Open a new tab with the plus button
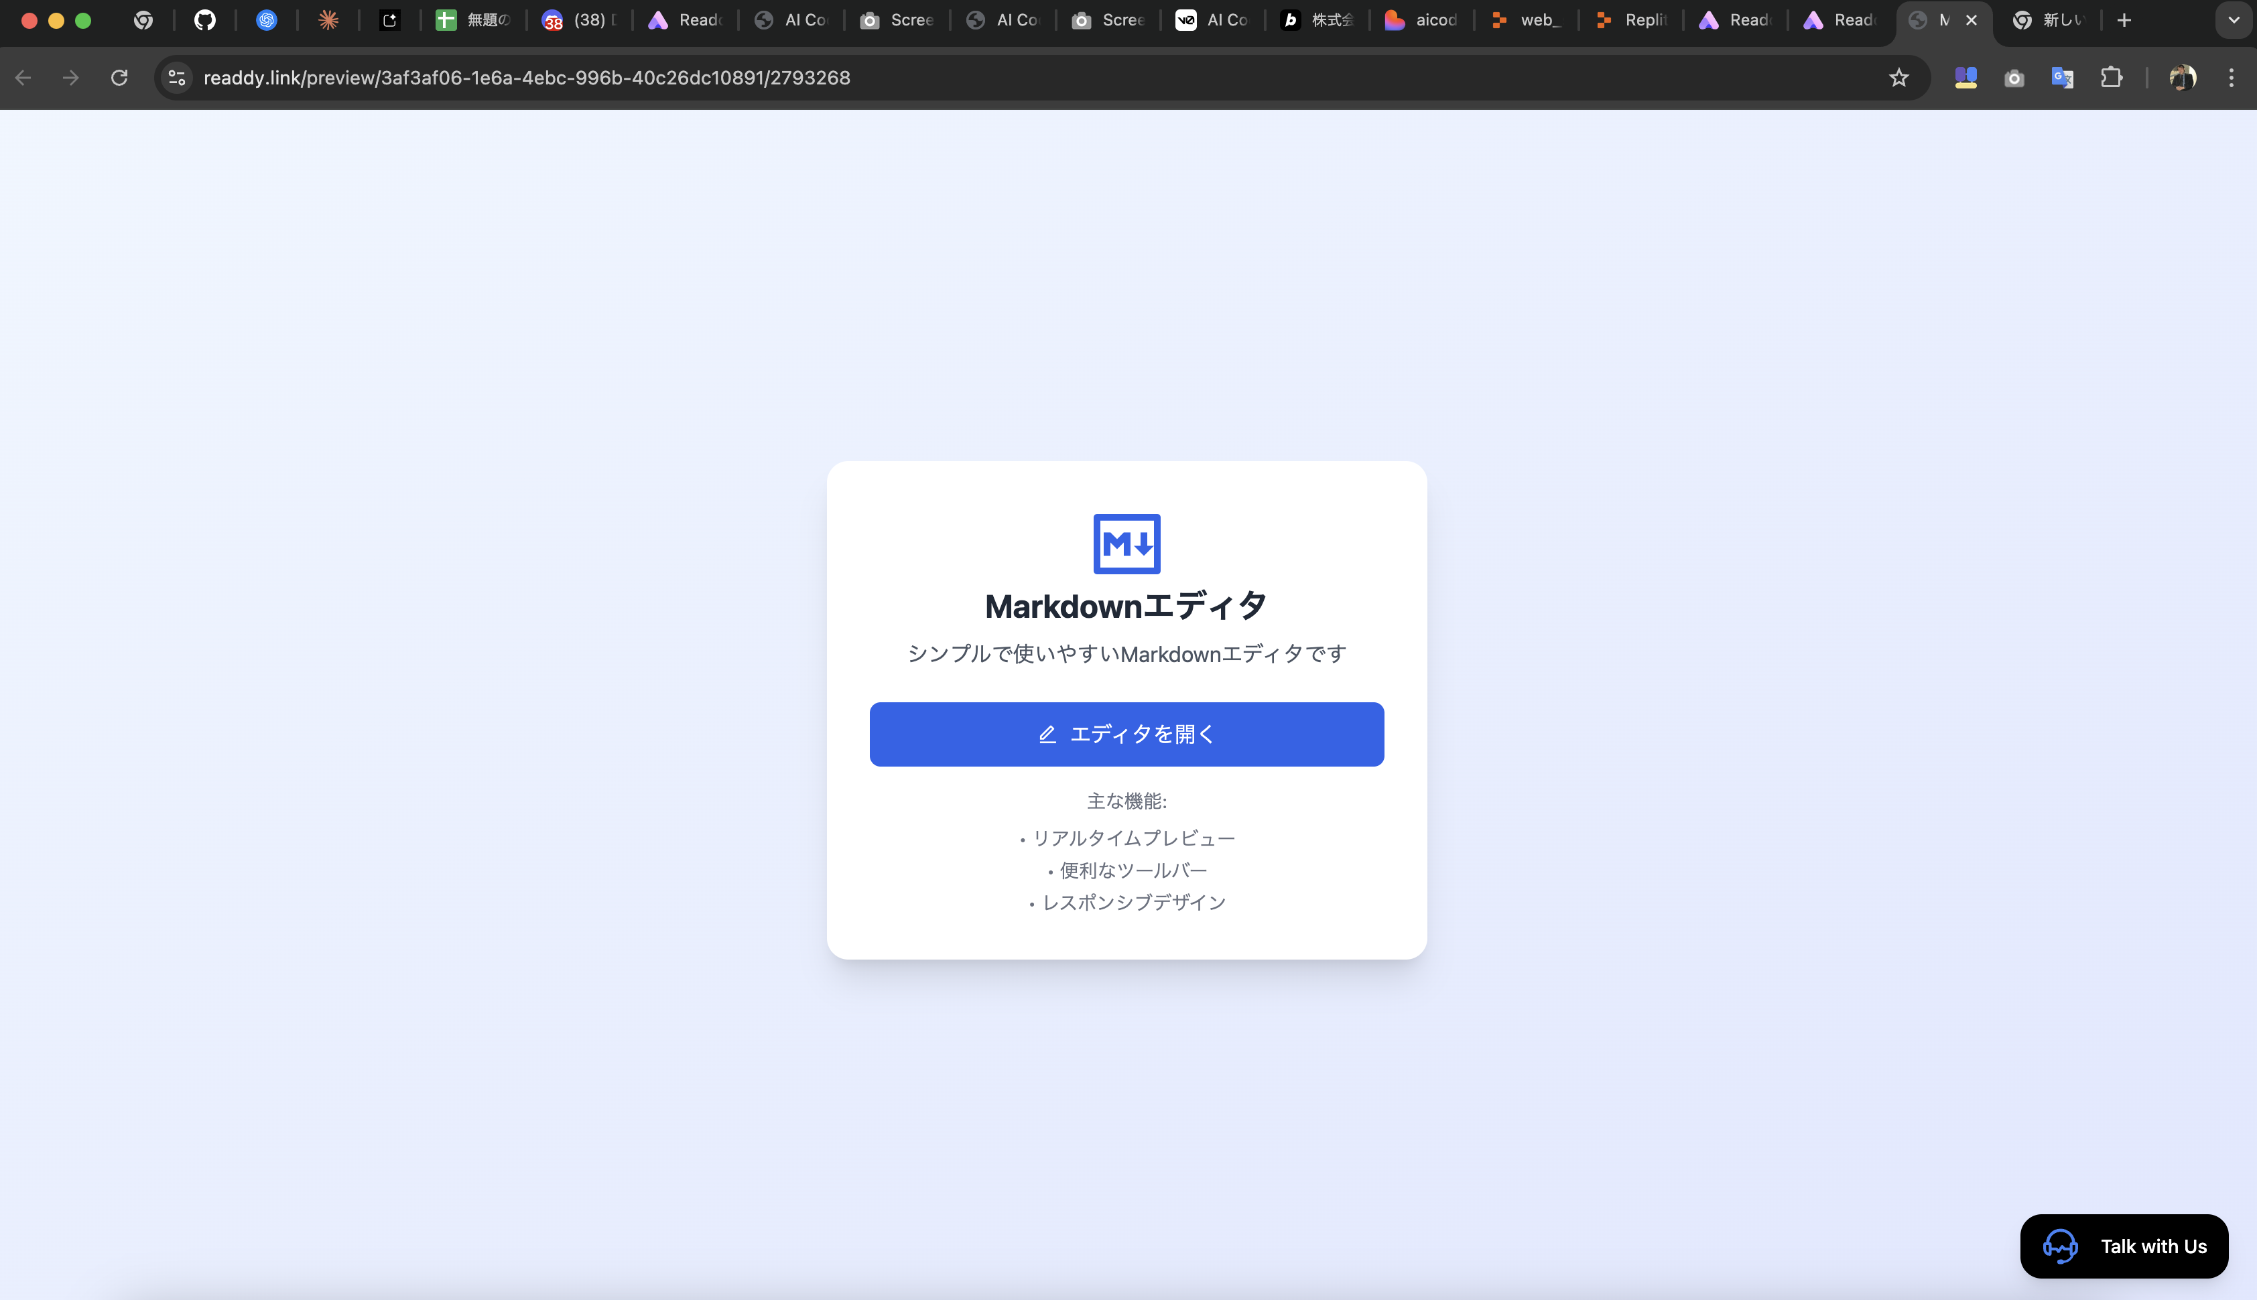Screen dimensions: 2257x1300 [2123, 19]
